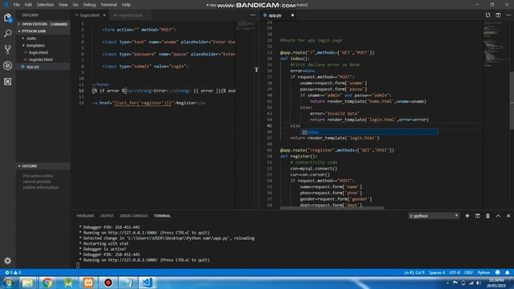
Task: Open the Debug view icon
Action: click(7, 66)
